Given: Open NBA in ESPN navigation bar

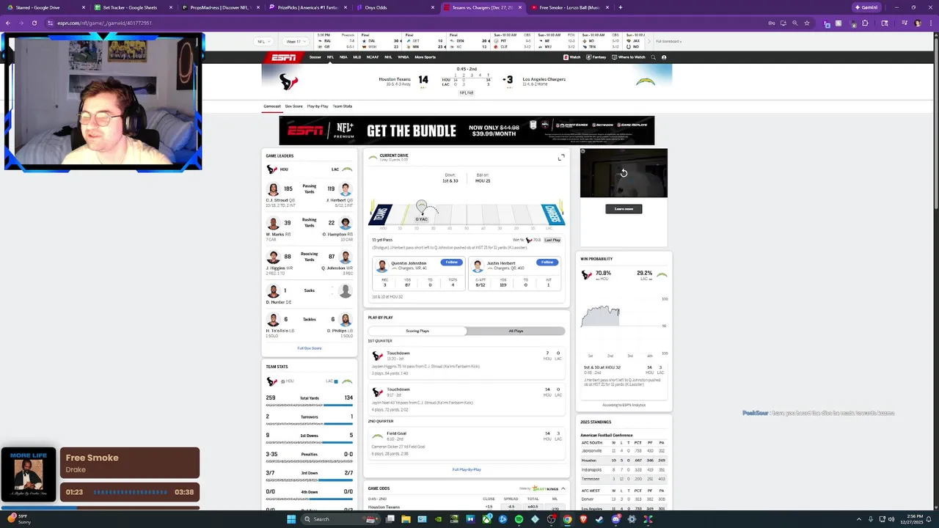Looking at the screenshot, I should coord(343,57).
